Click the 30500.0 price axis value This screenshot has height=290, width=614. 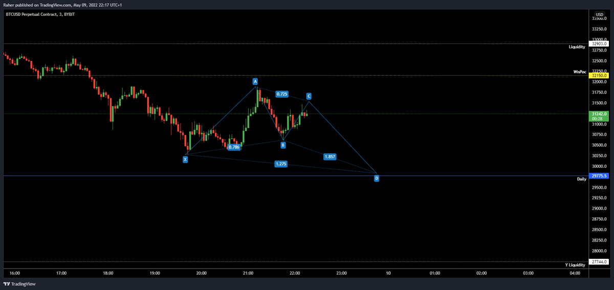tap(599, 145)
